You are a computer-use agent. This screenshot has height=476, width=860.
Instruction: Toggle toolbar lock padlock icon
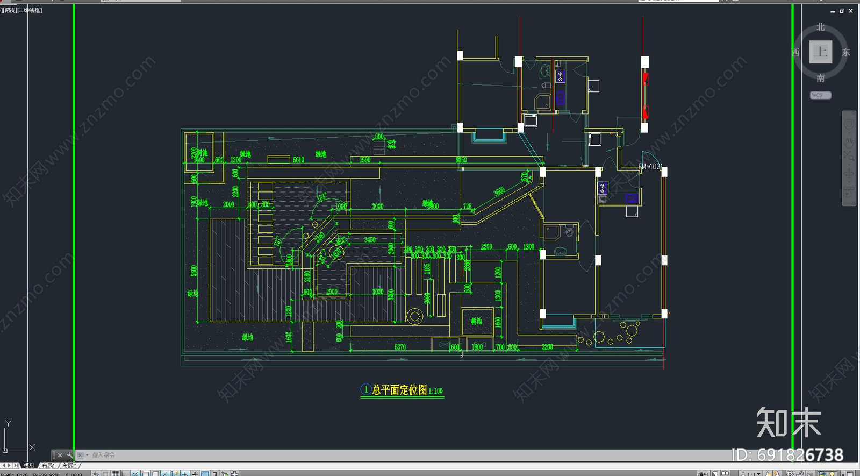(x=801, y=473)
